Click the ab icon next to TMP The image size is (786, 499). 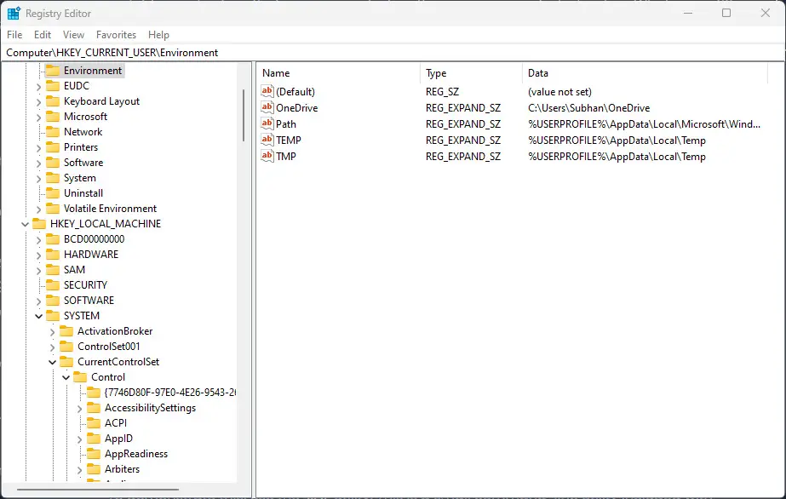click(268, 156)
